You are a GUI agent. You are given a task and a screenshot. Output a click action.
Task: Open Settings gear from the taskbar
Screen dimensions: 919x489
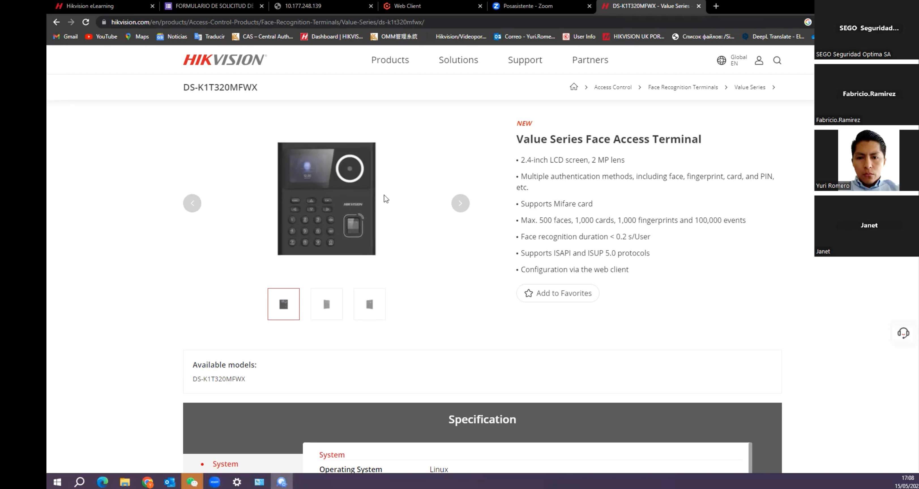(237, 482)
